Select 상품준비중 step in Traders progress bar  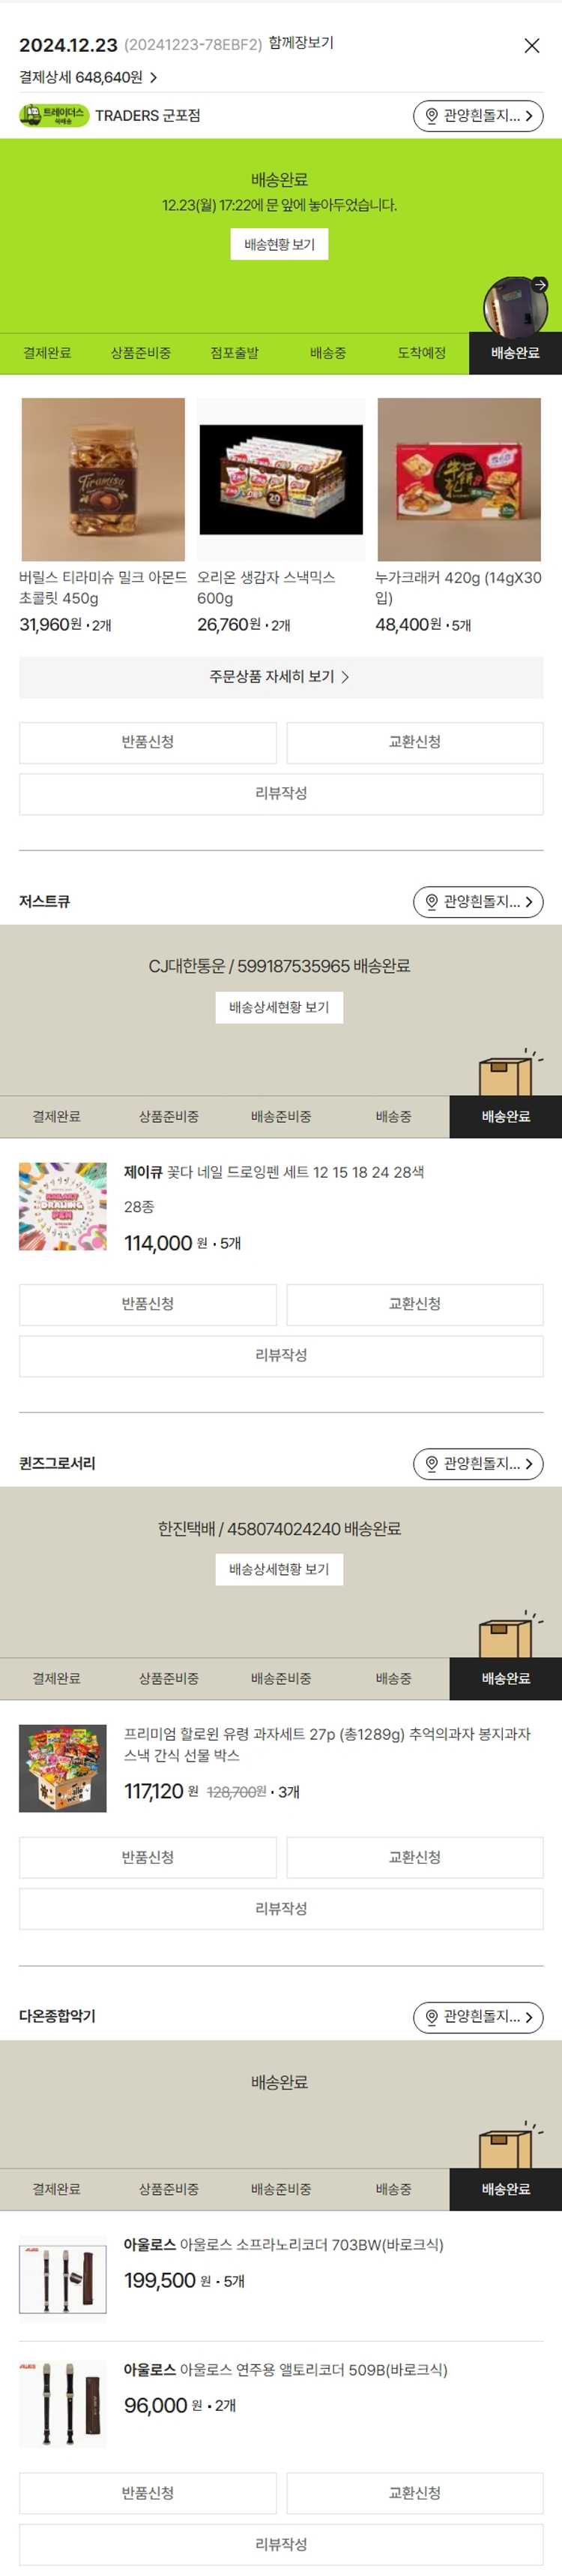pyautogui.click(x=141, y=353)
